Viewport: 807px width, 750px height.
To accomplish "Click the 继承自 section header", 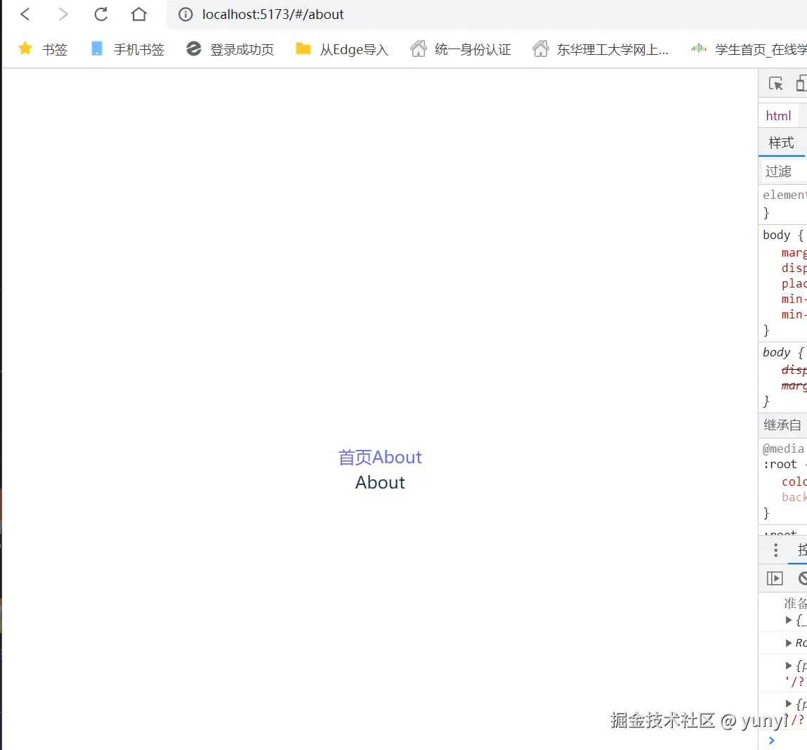I will click(x=782, y=425).
